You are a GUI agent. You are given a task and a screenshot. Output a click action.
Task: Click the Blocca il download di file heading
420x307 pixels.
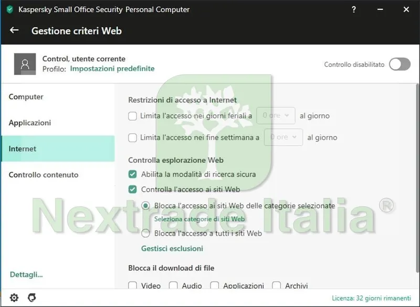pos(171,268)
